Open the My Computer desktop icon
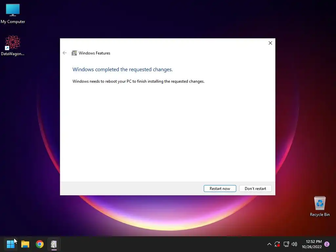 click(x=13, y=14)
